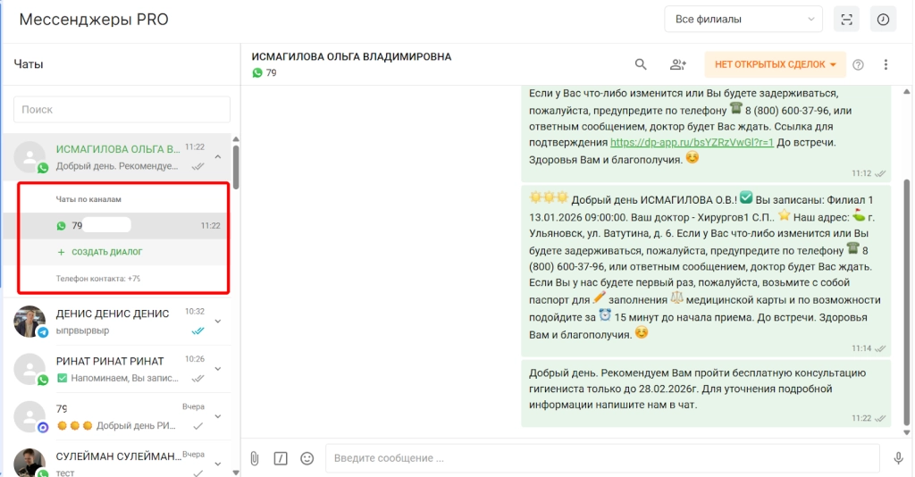915x477 pixels.
Task: Click the СОЗДАТЬ ДИАЛОГ button
Action: click(106, 252)
